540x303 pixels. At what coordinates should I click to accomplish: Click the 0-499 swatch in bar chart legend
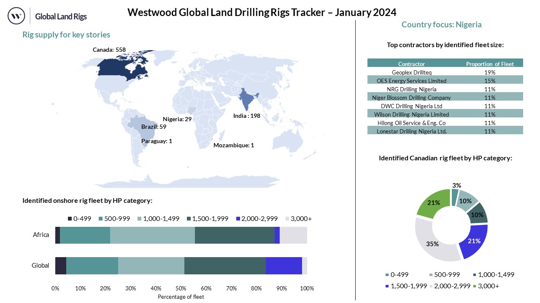pyautogui.click(x=70, y=219)
